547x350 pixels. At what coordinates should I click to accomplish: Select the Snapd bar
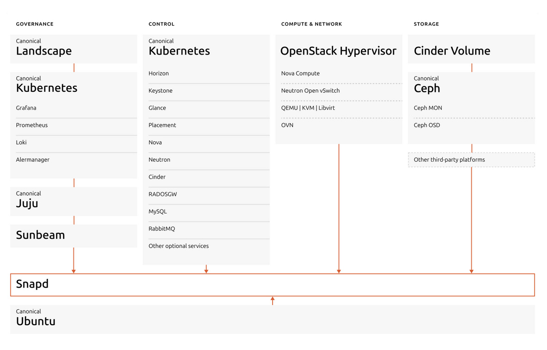click(x=273, y=285)
